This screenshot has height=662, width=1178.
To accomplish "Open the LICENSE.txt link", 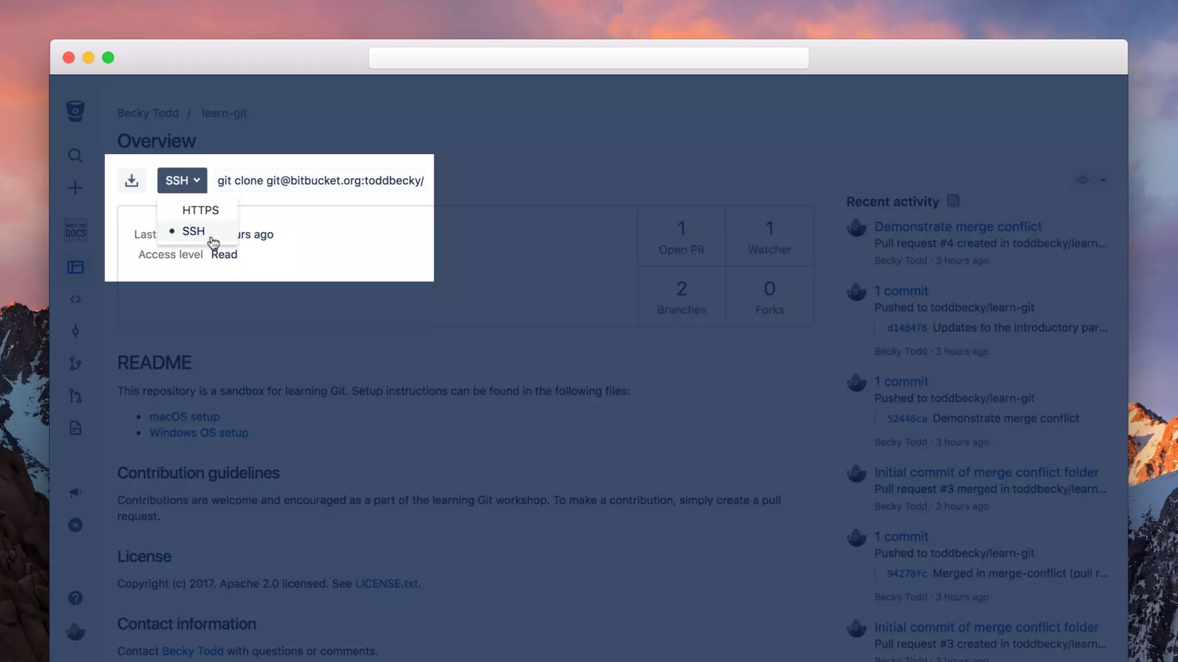I will point(387,583).
